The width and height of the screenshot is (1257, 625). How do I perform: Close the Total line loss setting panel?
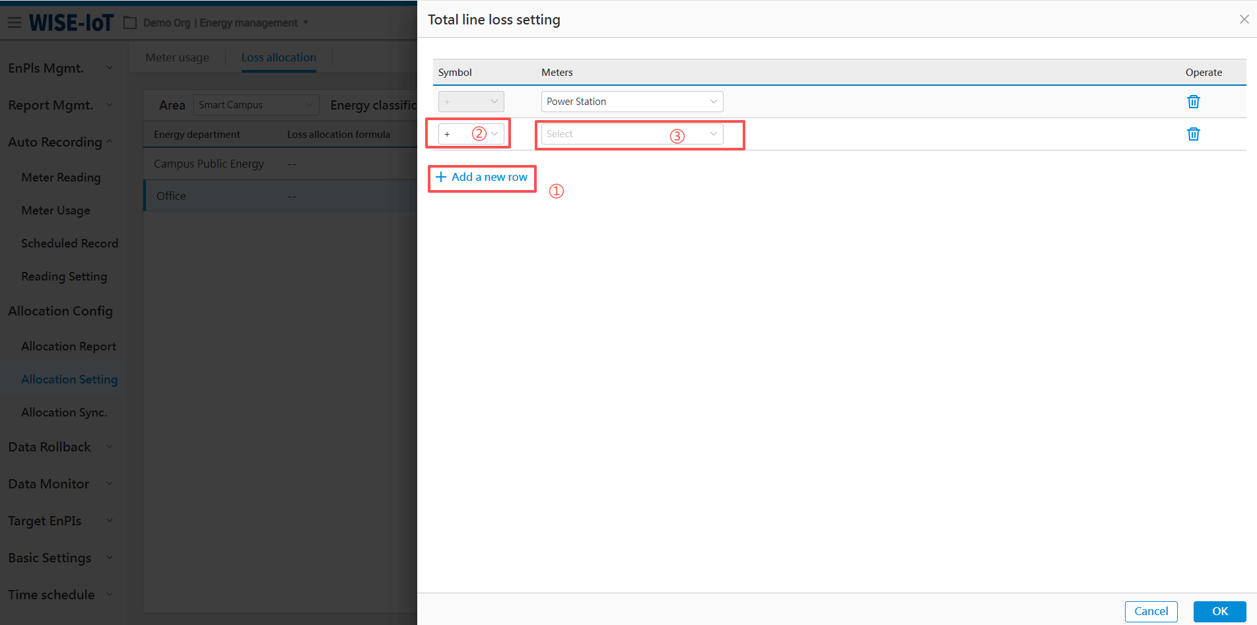click(x=1244, y=19)
